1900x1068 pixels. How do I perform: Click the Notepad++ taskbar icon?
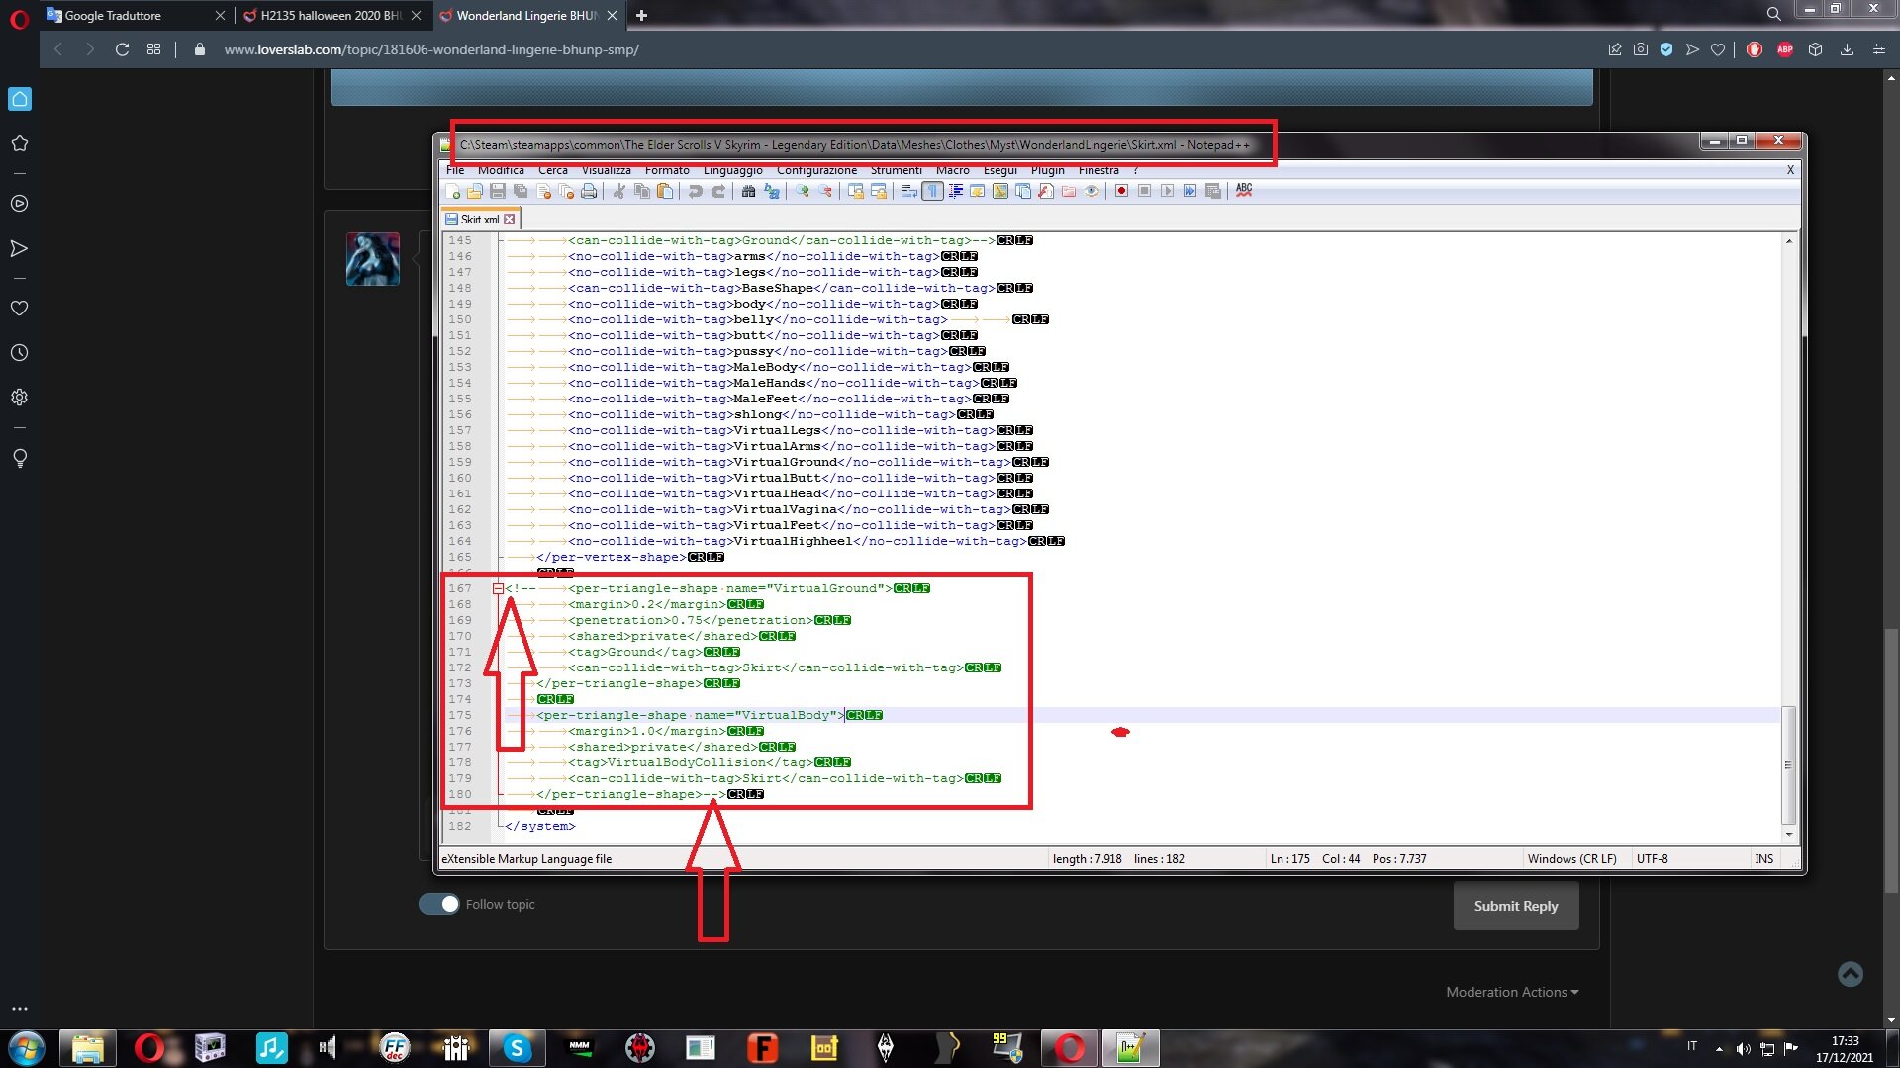point(1130,1047)
